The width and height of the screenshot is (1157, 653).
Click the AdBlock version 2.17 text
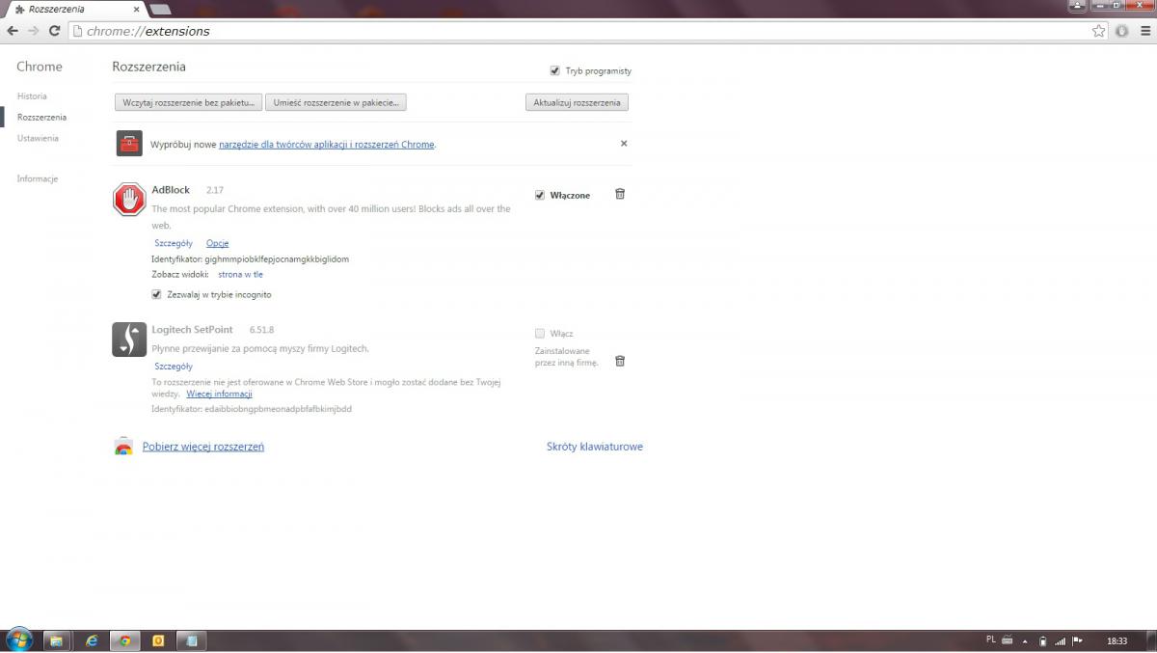215,190
